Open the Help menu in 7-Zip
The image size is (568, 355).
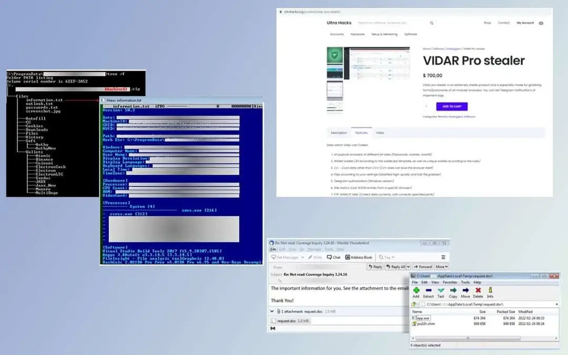[477, 282]
